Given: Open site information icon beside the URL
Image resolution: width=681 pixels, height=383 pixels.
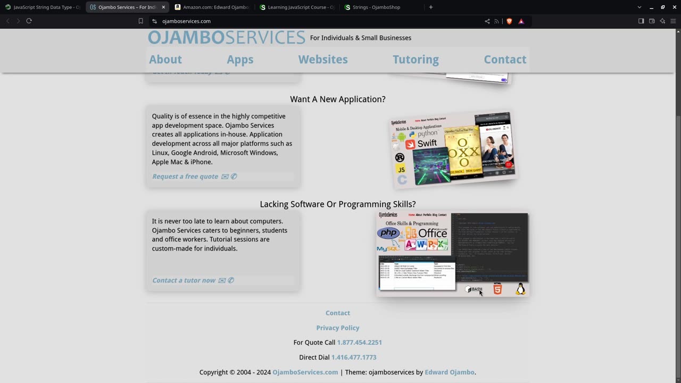Looking at the screenshot, I should tap(154, 21).
